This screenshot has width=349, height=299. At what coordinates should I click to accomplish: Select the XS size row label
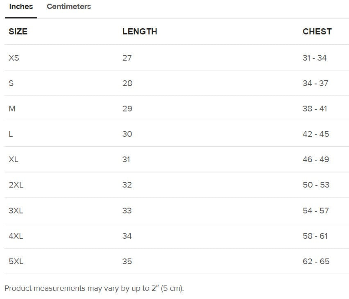(14, 58)
